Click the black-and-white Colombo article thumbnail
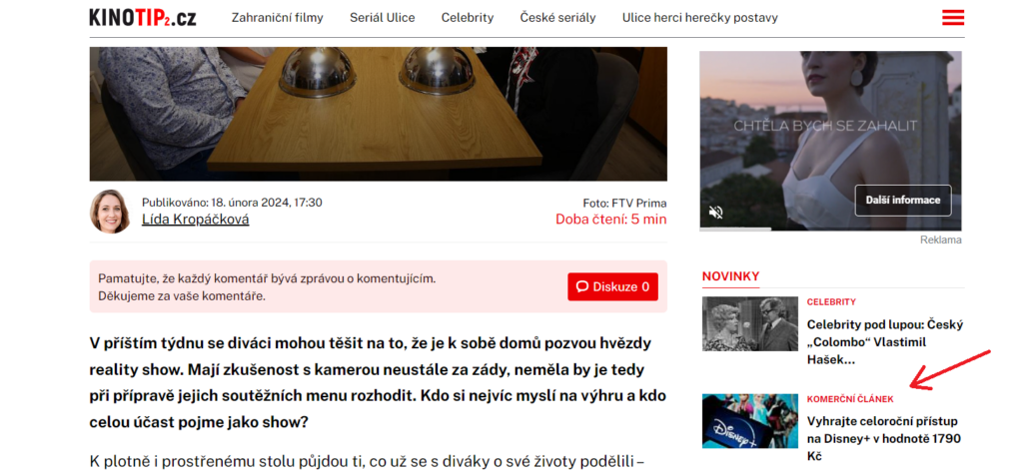 (x=750, y=324)
